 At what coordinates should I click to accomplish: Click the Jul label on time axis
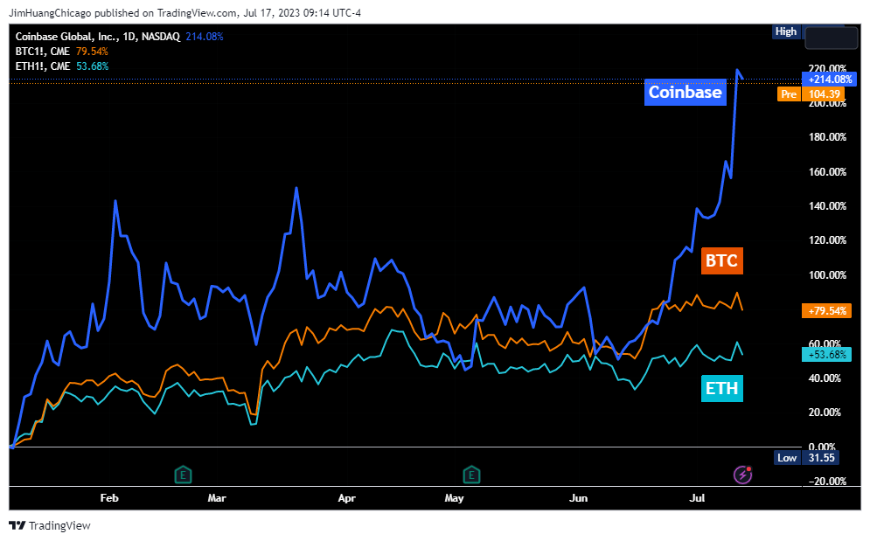[697, 498]
